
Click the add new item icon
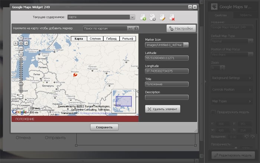pos(143,17)
